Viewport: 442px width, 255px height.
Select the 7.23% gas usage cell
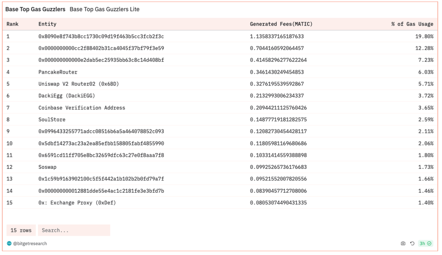426,60
